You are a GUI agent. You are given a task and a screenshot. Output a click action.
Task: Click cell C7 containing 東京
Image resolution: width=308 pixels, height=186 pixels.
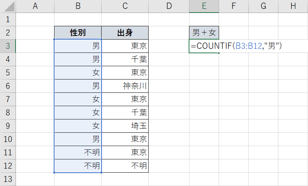(x=125, y=99)
